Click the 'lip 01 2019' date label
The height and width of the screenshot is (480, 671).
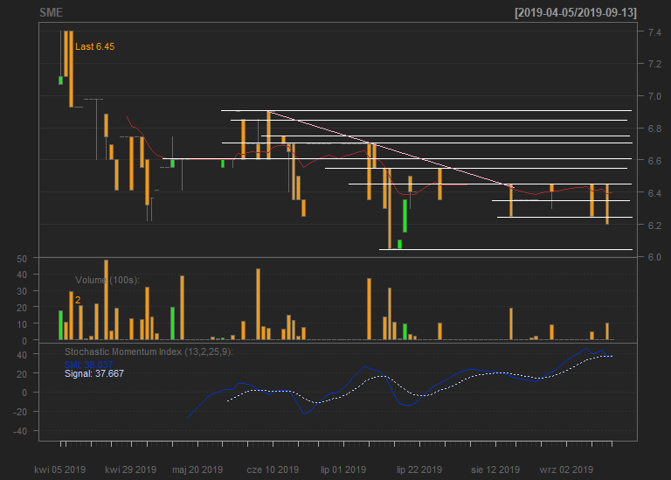coord(343,470)
